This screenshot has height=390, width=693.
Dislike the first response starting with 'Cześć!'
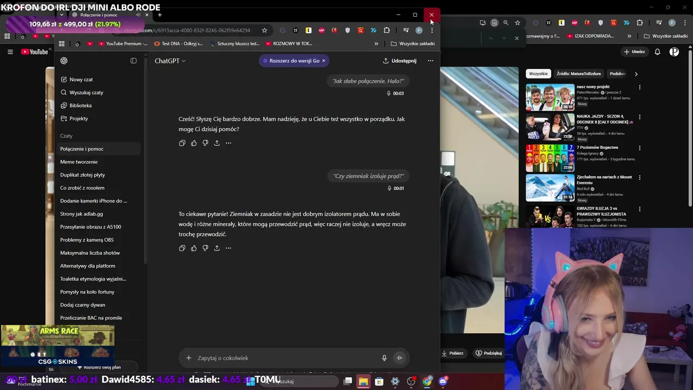(205, 143)
